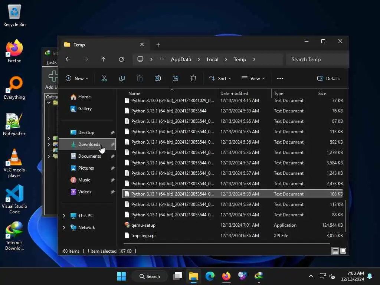Open Pictures in quick access
Image resolution: width=380 pixels, height=285 pixels.
pos(87,168)
